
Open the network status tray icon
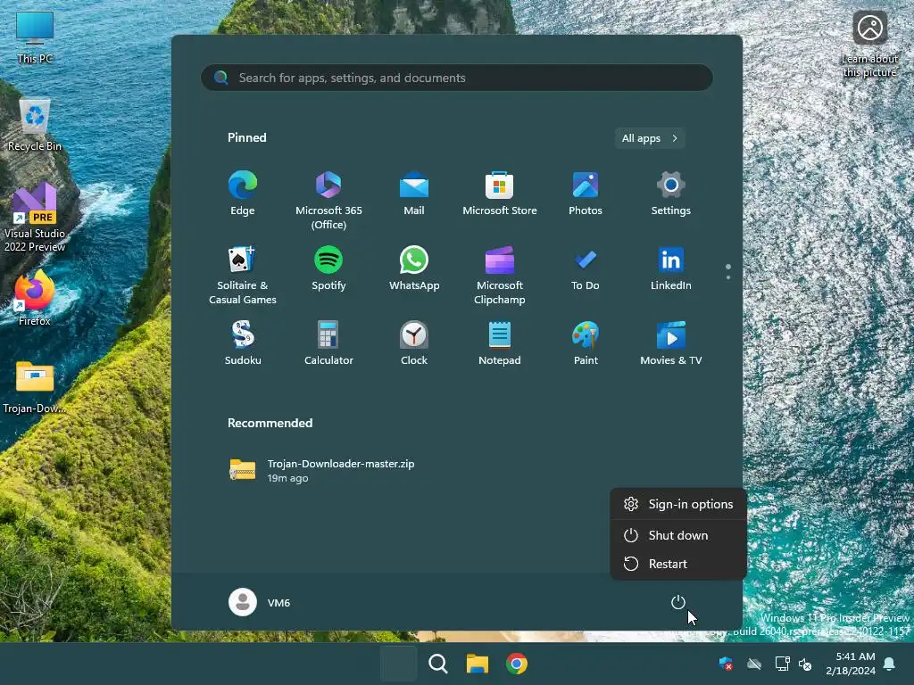click(x=782, y=664)
